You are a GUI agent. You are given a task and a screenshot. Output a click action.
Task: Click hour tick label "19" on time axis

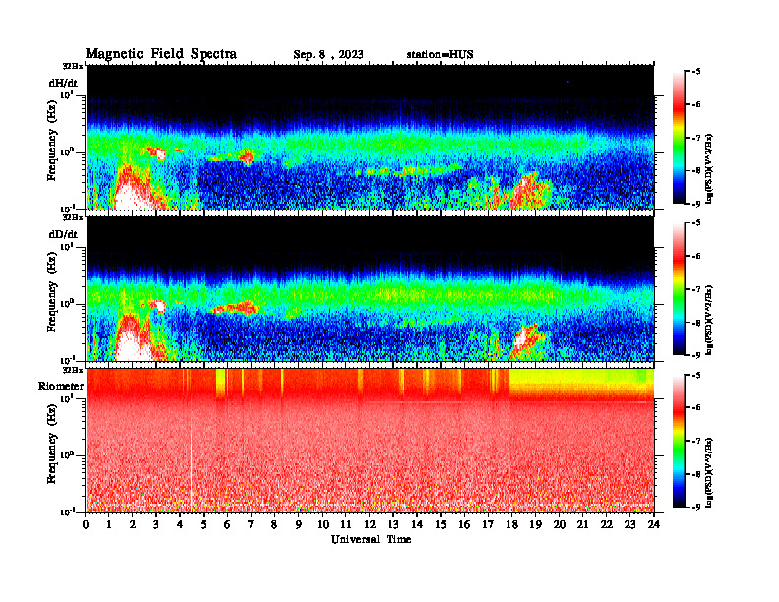(535, 524)
